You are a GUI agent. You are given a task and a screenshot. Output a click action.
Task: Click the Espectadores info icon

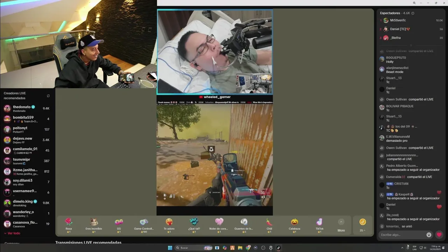click(413, 13)
